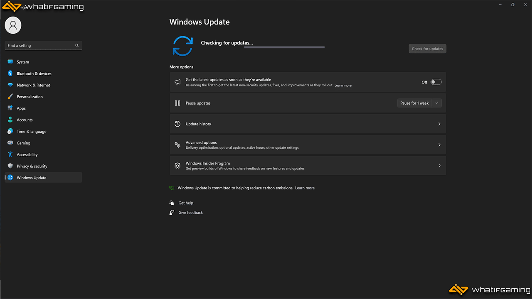Expand Update history chevron
This screenshot has width=532, height=299.
click(439, 124)
